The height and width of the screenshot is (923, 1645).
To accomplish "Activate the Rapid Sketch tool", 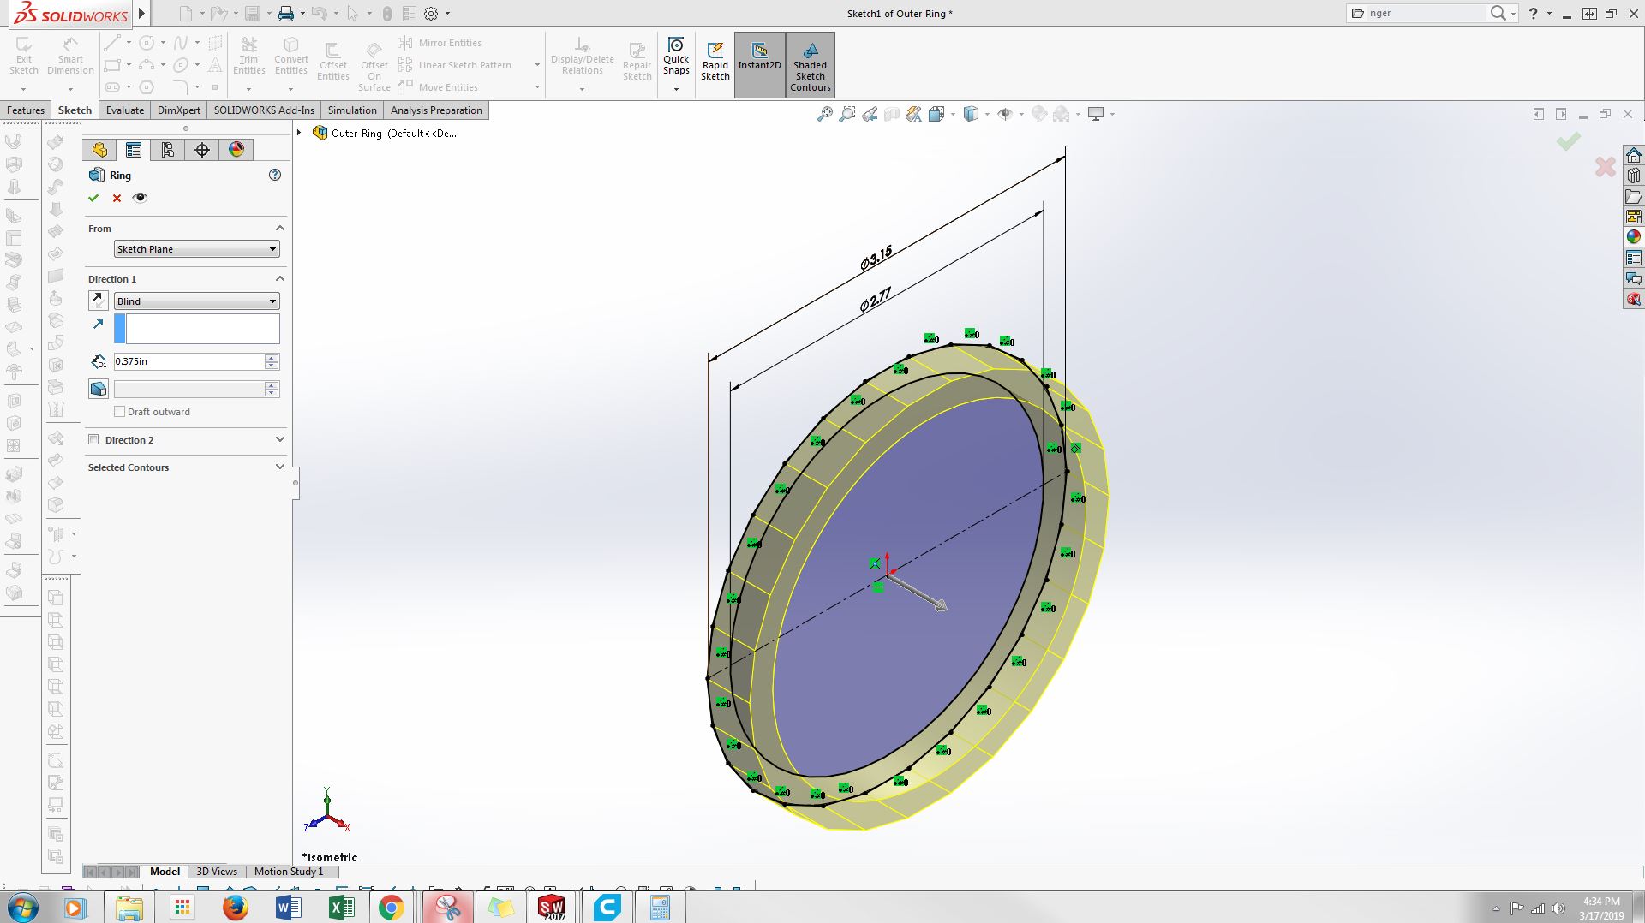I will coord(715,62).
